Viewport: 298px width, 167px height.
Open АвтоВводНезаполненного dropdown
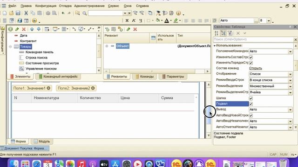290,121
